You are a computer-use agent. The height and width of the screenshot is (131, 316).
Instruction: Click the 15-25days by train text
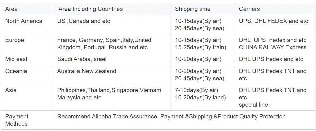tap(201, 47)
